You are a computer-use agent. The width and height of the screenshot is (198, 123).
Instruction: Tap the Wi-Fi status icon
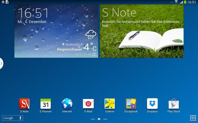pos(176,2)
